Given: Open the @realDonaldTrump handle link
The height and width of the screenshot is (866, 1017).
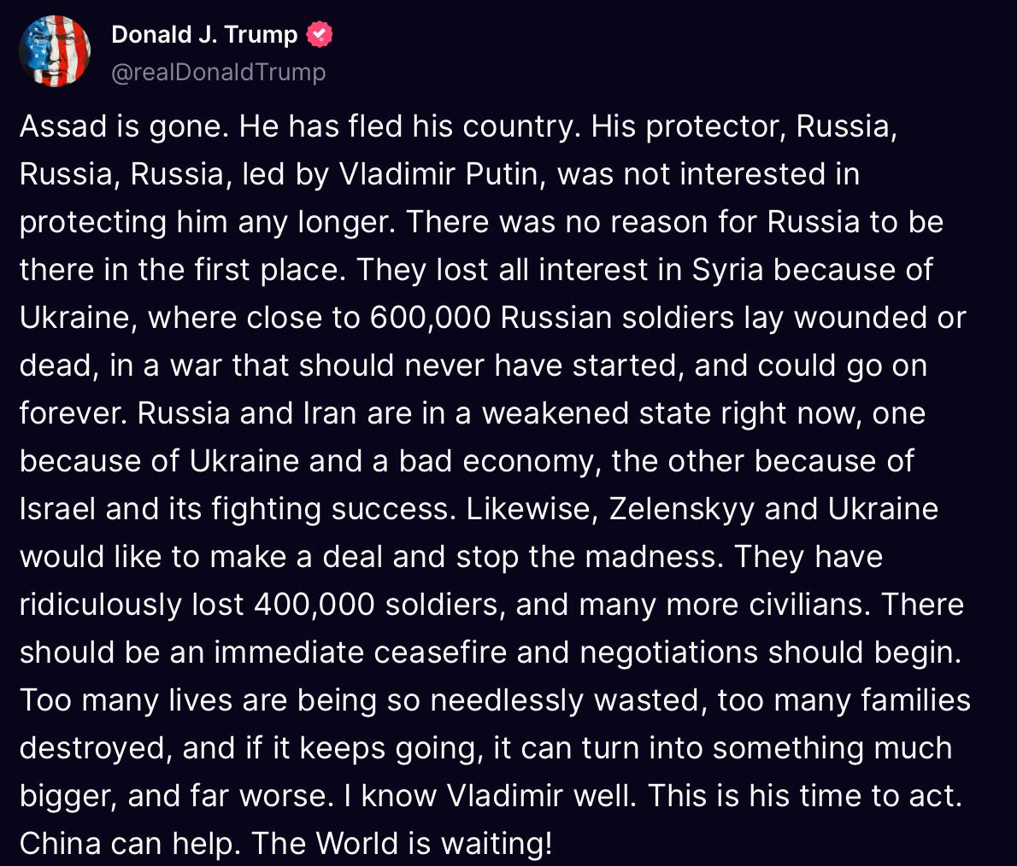Looking at the screenshot, I should point(219,73).
